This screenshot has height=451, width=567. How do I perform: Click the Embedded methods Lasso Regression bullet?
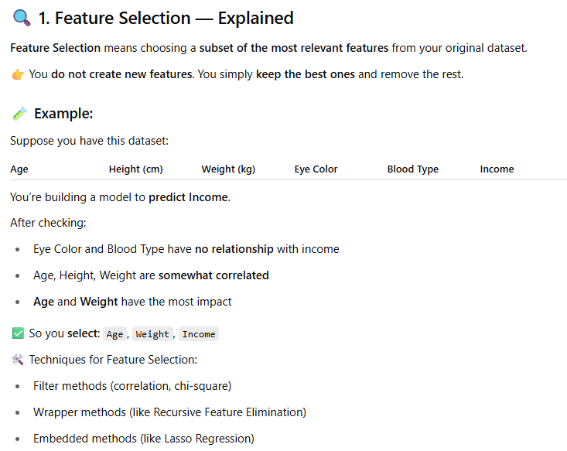click(143, 439)
